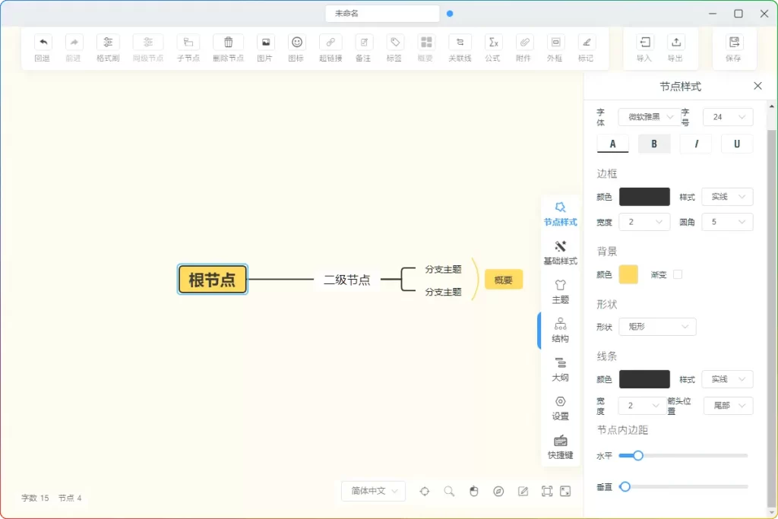The width and height of the screenshot is (778, 519).
Task: Close the 节点样式 panel
Action: tap(757, 86)
